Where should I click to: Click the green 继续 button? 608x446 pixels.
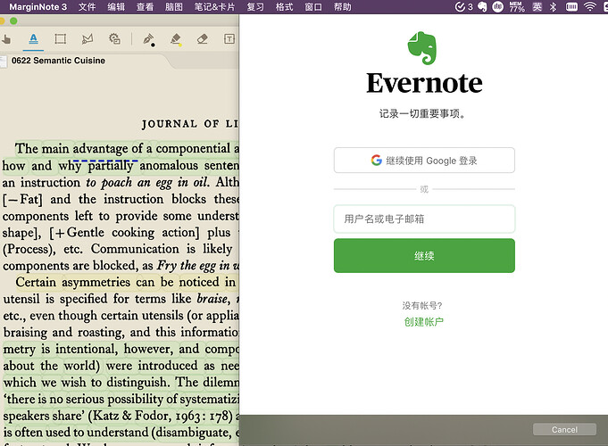pyautogui.click(x=424, y=256)
